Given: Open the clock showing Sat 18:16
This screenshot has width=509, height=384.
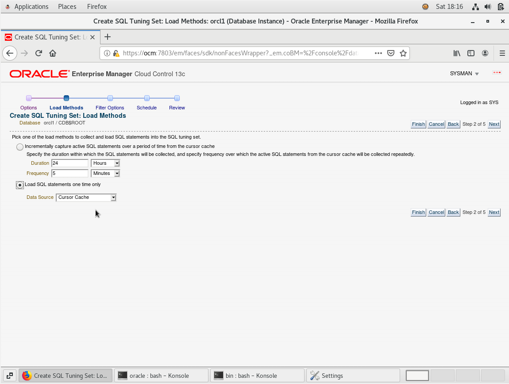Looking at the screenshot, I should tap(449, 7).
